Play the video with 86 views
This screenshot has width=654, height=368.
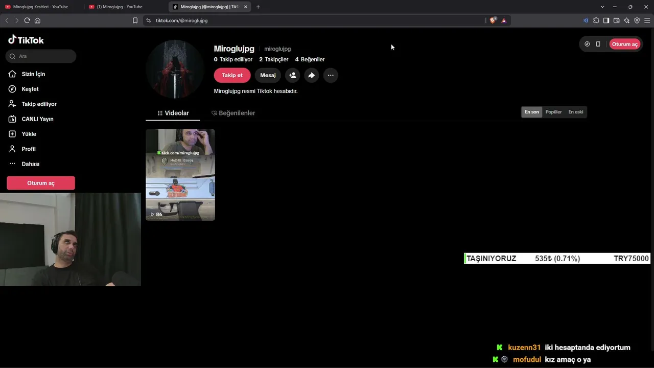[x=180, y=175]
